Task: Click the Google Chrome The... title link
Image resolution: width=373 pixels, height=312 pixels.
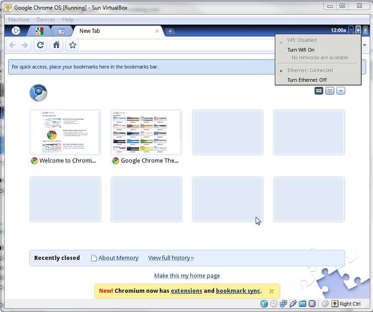Action: click(x=150, y=161)
